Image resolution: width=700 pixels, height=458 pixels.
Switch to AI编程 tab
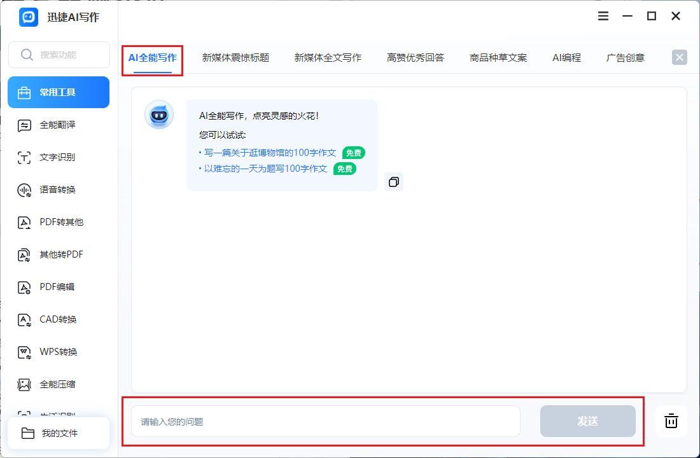(566, 58)
